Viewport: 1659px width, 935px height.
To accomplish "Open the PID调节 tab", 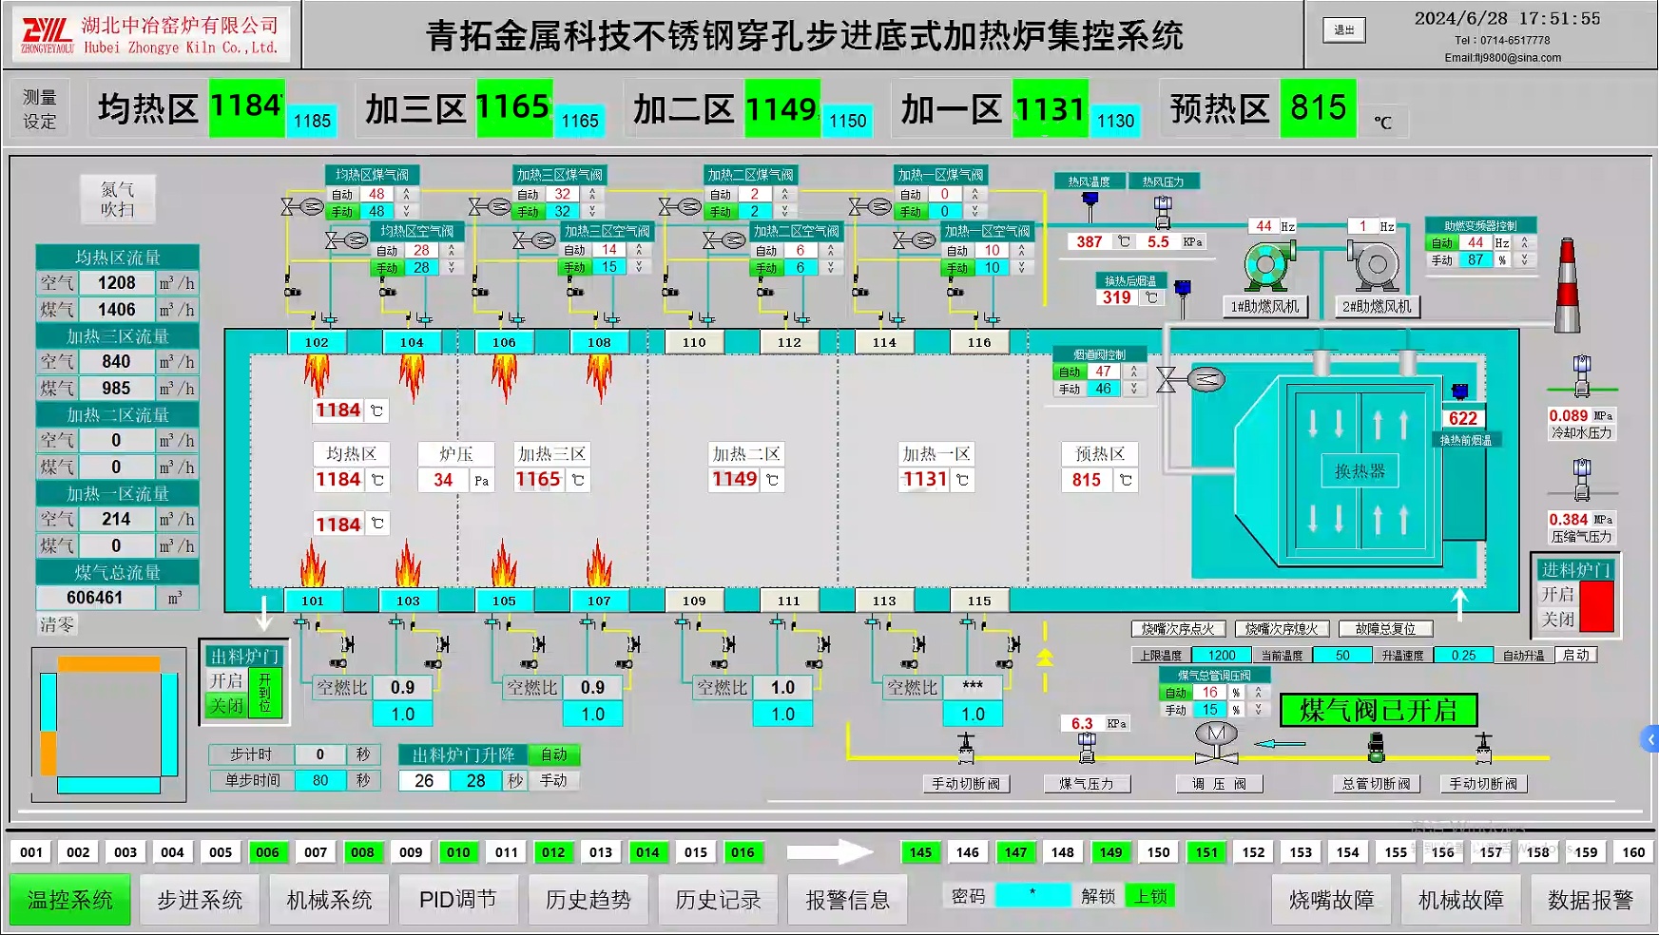I will click(x=457, y=899).
